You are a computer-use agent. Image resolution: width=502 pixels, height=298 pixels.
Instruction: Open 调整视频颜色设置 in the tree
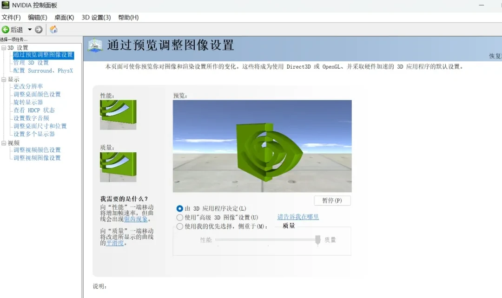pyautogui.click(x=37, y=150)
